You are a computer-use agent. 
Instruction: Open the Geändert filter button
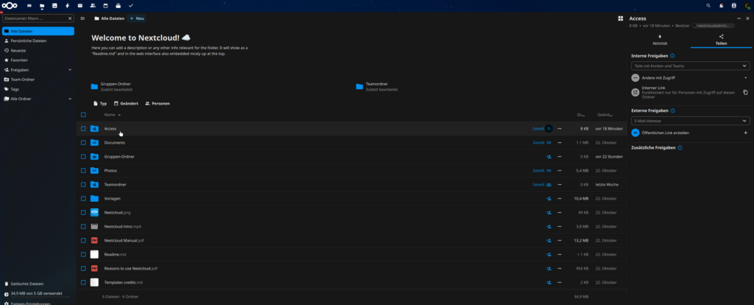124,103
